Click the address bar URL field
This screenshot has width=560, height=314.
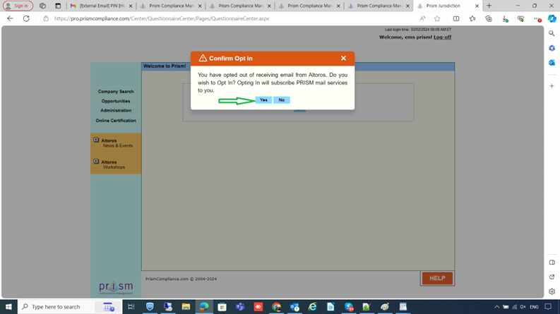(x=212, y=19)
